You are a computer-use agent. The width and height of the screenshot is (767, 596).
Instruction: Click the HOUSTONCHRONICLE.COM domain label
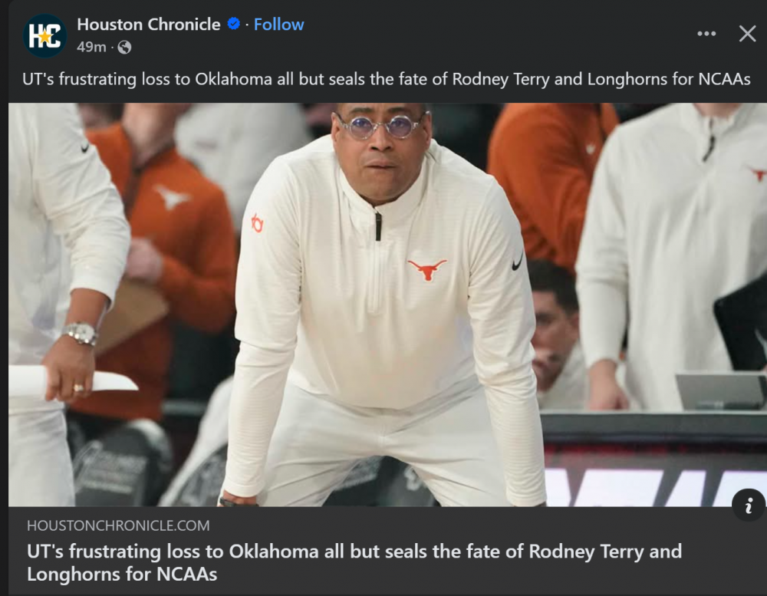118,526
